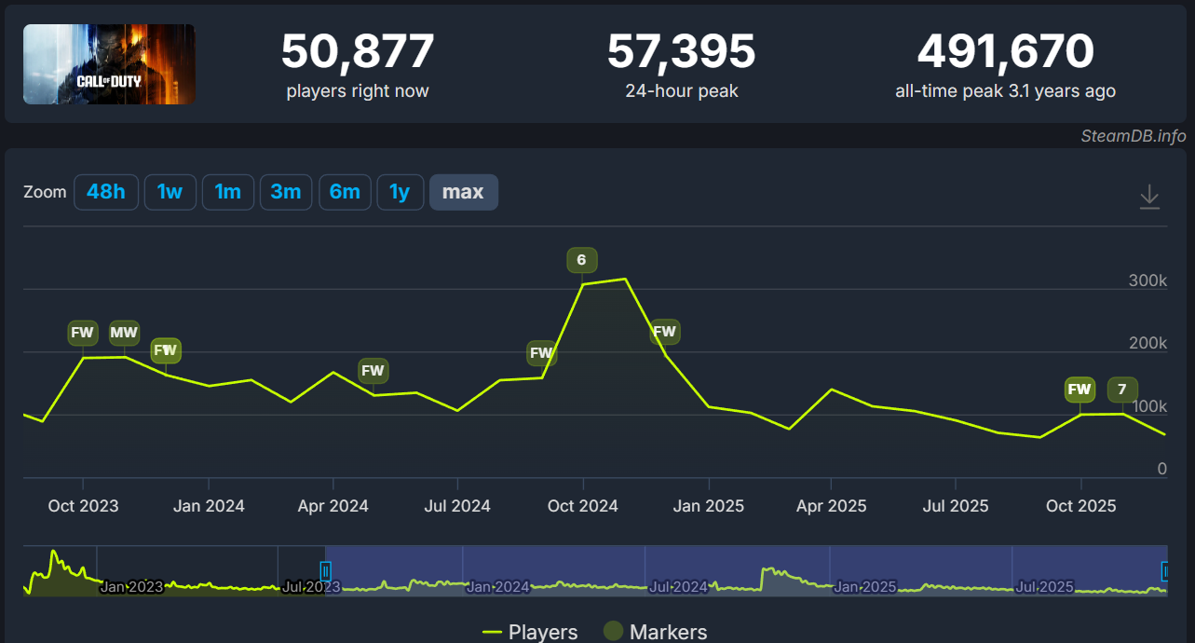Click the Jul 2025 axis label

pos(956,506)
